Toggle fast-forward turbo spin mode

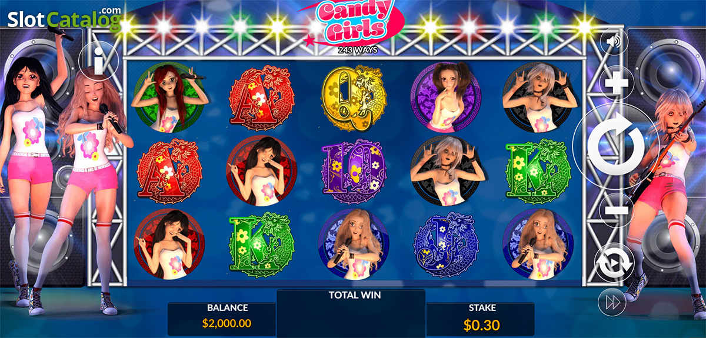611,303
